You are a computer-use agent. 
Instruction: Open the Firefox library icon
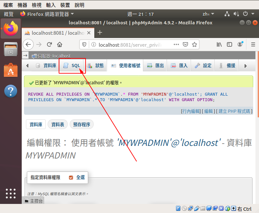[219, 44]
